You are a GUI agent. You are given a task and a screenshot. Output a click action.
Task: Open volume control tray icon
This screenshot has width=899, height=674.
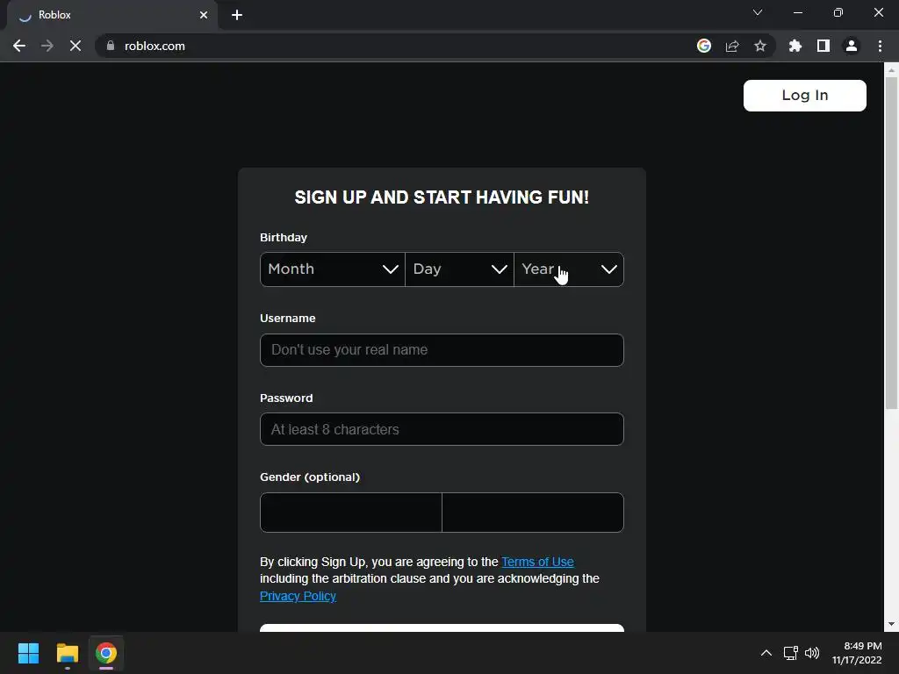pyautogui.click(x=812, y=653)
